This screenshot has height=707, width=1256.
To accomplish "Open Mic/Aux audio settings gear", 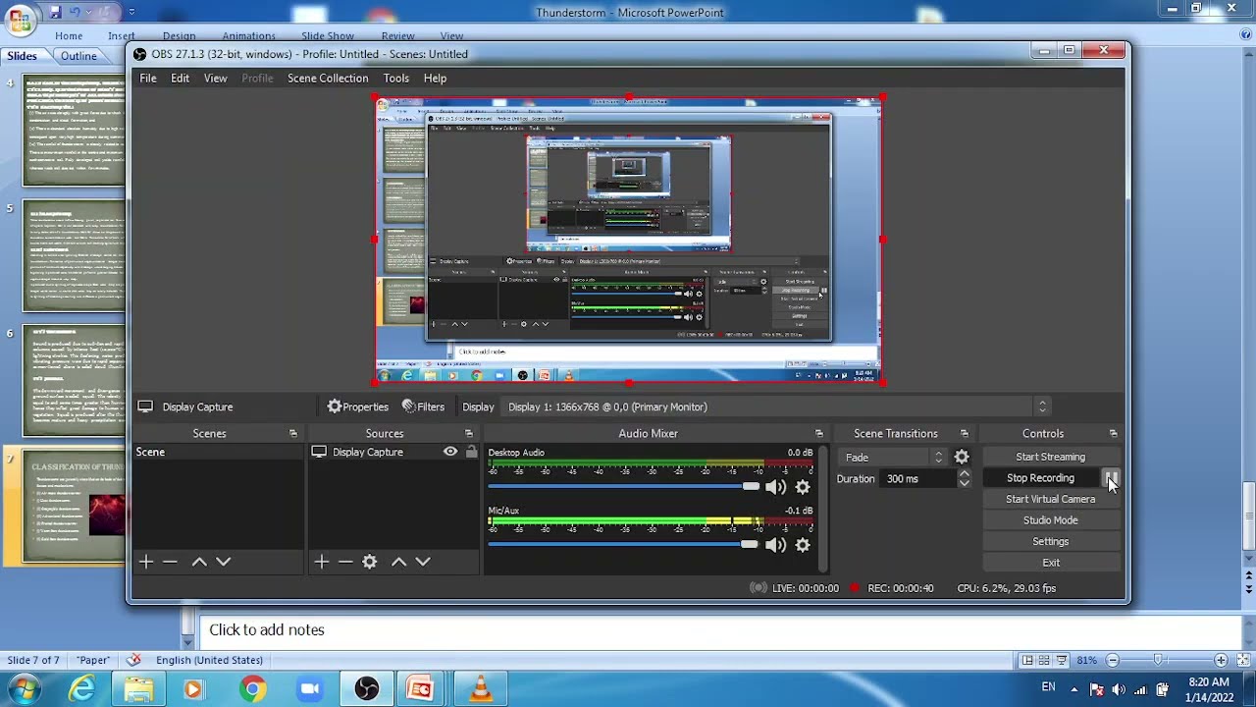I will click(803, 545).
